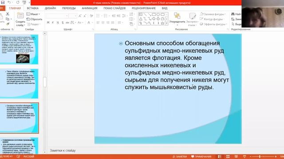
Task: Open the font name combo box
Action: coord(57,16)
